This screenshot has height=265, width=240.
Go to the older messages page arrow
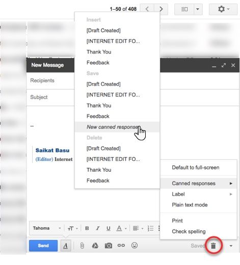coord(161,9)
